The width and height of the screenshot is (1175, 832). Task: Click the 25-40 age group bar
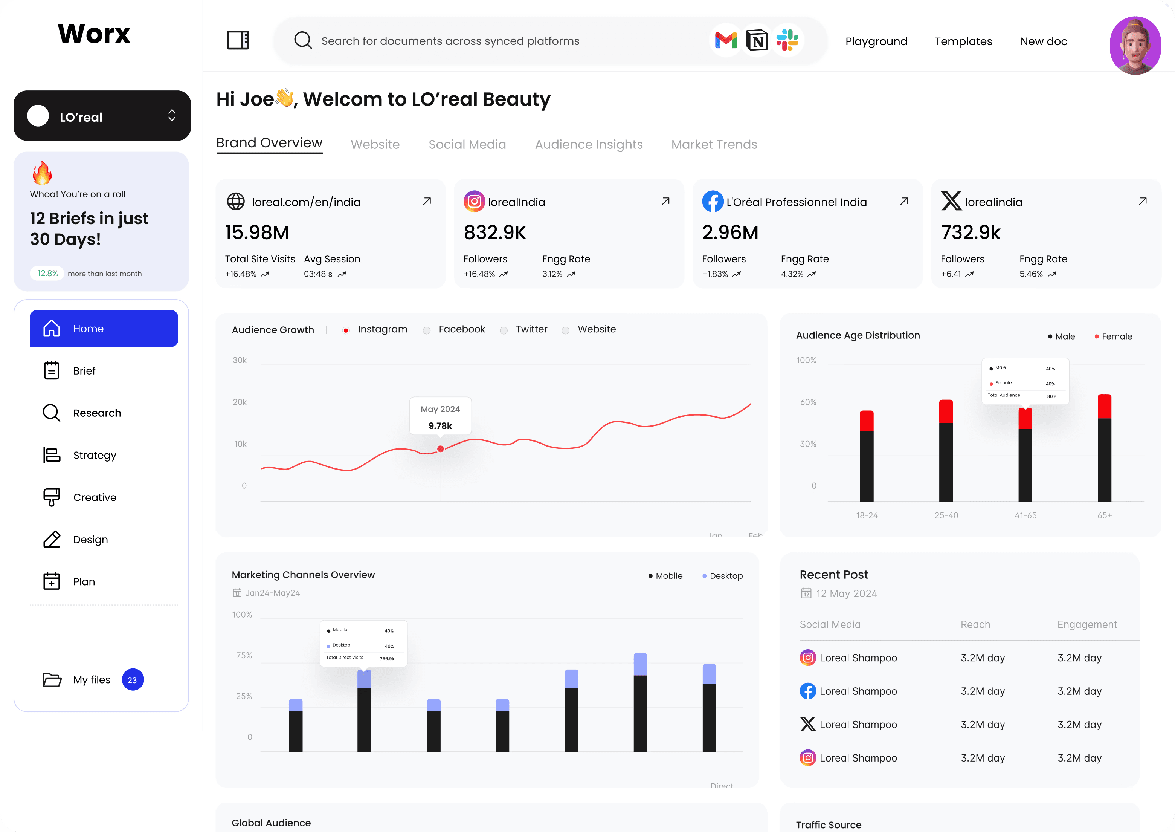(946, 451)
